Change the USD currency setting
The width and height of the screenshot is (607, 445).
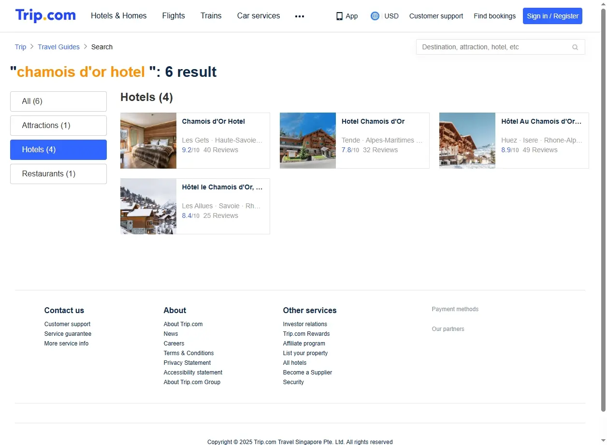[391, 16]
